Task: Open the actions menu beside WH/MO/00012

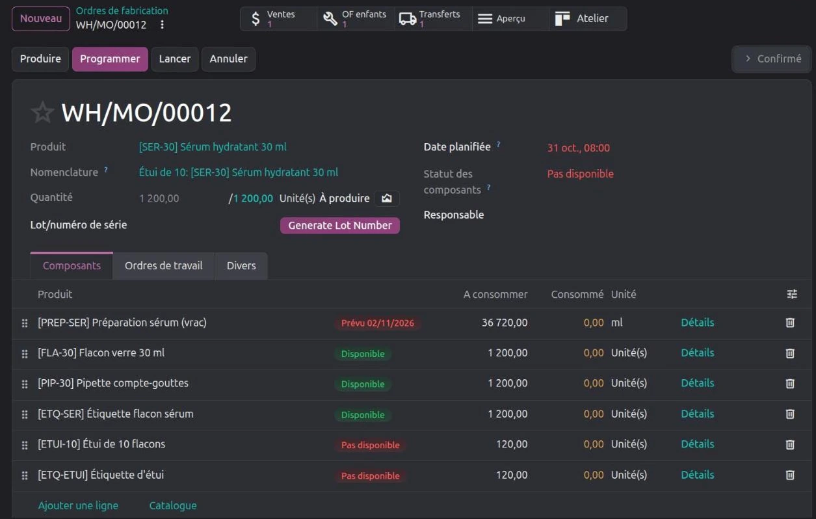Action: tap(163, 25)
